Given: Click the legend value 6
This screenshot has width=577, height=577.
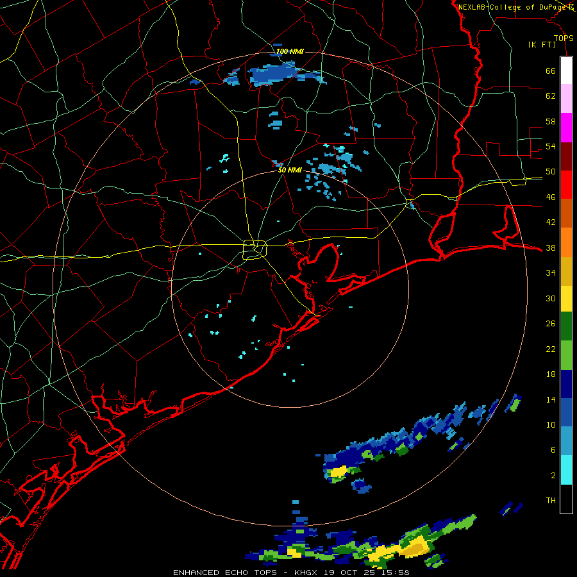Looking at the screenshot, I should (x=553, y=450).
